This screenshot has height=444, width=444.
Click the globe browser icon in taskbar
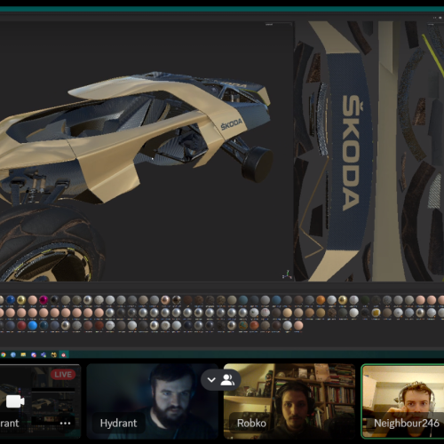[x=13, y=354]
